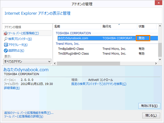Image resolution: width=164 pixels, height=123 pixels.
Task: Select あなたのdynabook.com add-on row
Action: pyautogui.click(x=108, y=38)
